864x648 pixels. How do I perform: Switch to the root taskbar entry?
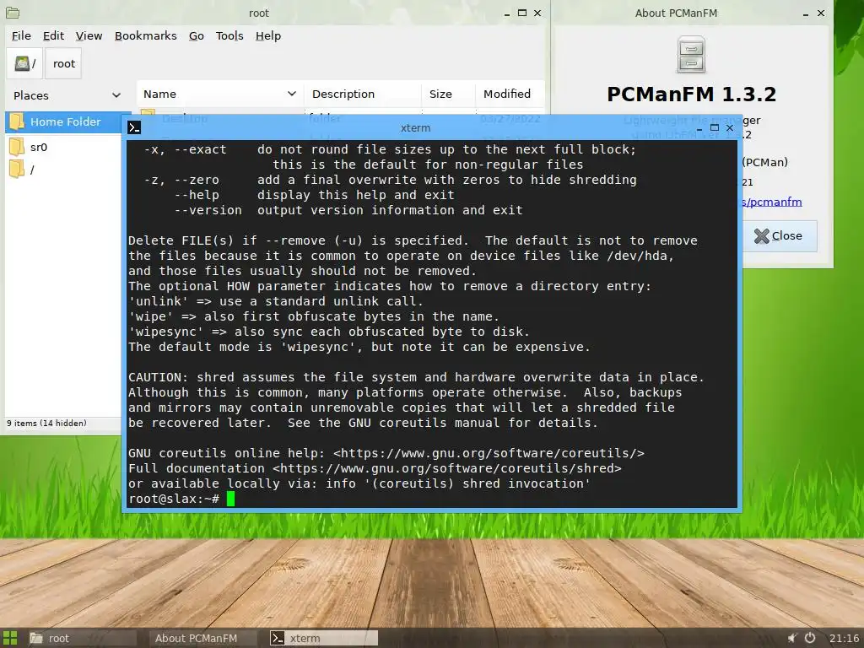click(x=82, y=638)
